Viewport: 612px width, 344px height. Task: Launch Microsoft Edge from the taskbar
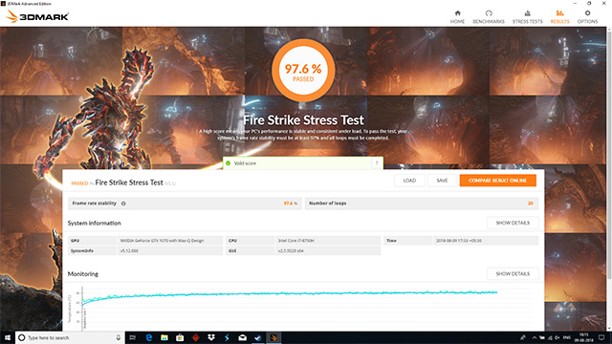point(149,337)
